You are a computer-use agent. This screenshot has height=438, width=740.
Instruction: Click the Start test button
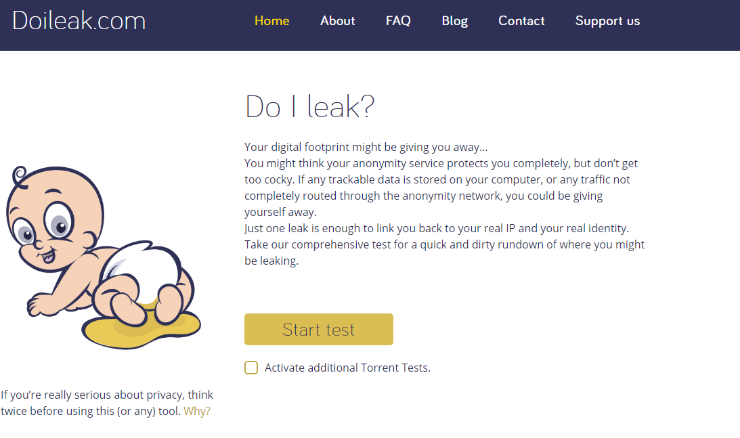(x=318, y=329)
